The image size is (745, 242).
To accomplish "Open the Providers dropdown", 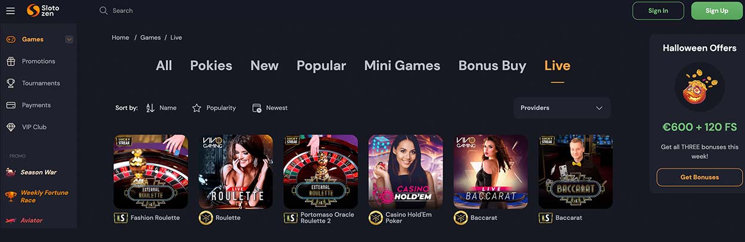I will click(x=562, y=108).
